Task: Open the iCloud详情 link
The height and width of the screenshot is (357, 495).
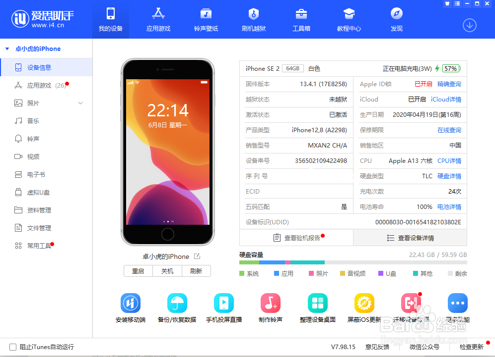Action: [446, 100]
